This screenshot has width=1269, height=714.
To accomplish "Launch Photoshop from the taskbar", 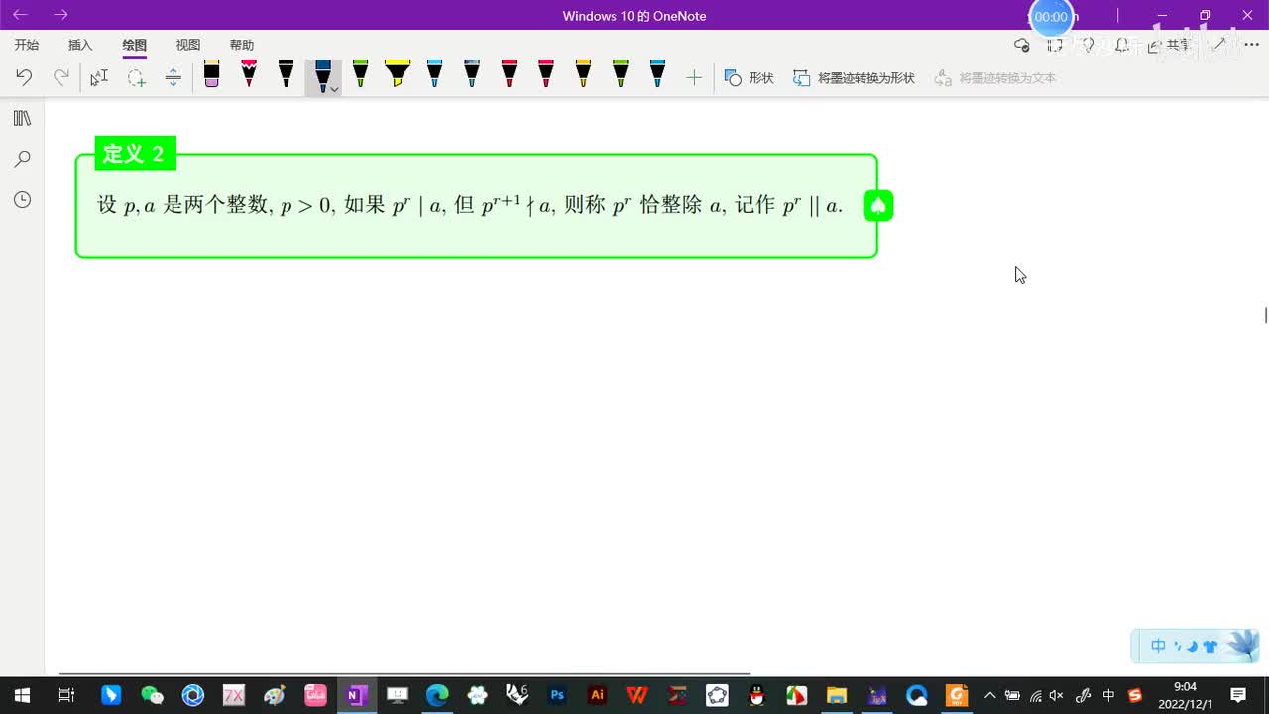I will pos(557,695).
